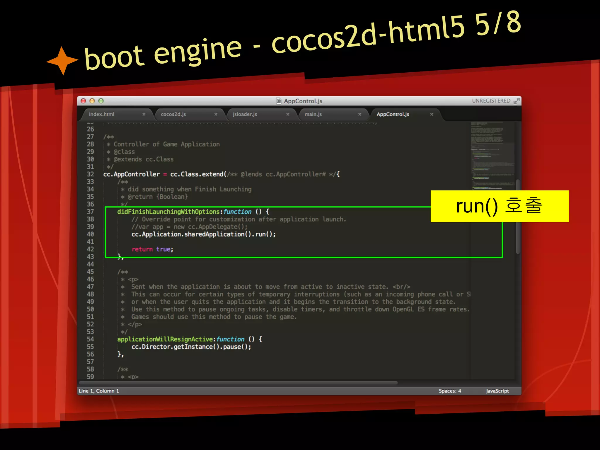Image resolution: width=600 pixels, height=450 pixels.
Task: Click the '* @class' comment on line 29
Action: [x=121, y=152]
